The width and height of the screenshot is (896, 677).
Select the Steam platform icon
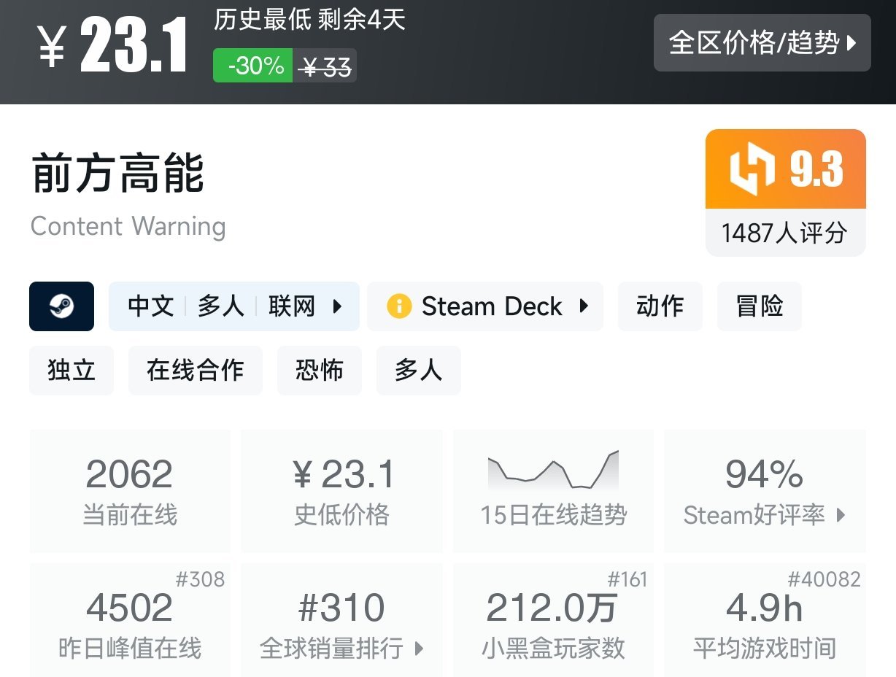click(61, 306)
